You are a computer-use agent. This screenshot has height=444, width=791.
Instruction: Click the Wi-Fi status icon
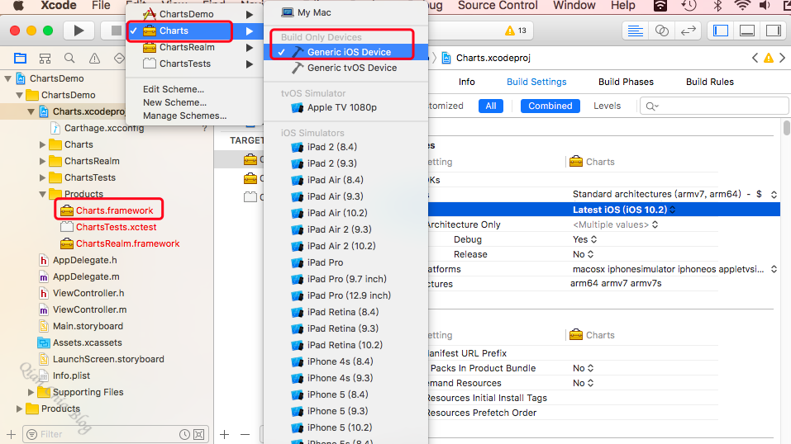pyautogui.click(x=742, y=6)
